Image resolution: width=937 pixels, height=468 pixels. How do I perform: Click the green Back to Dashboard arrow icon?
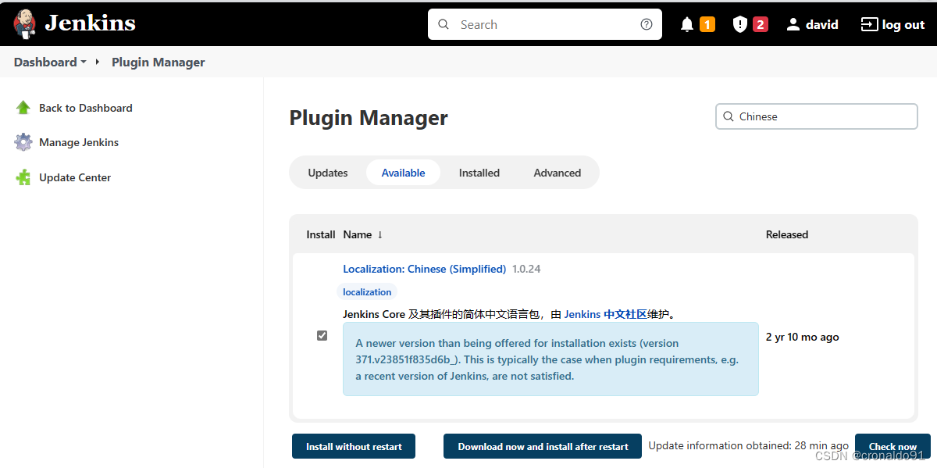click(x=23, y=108)
